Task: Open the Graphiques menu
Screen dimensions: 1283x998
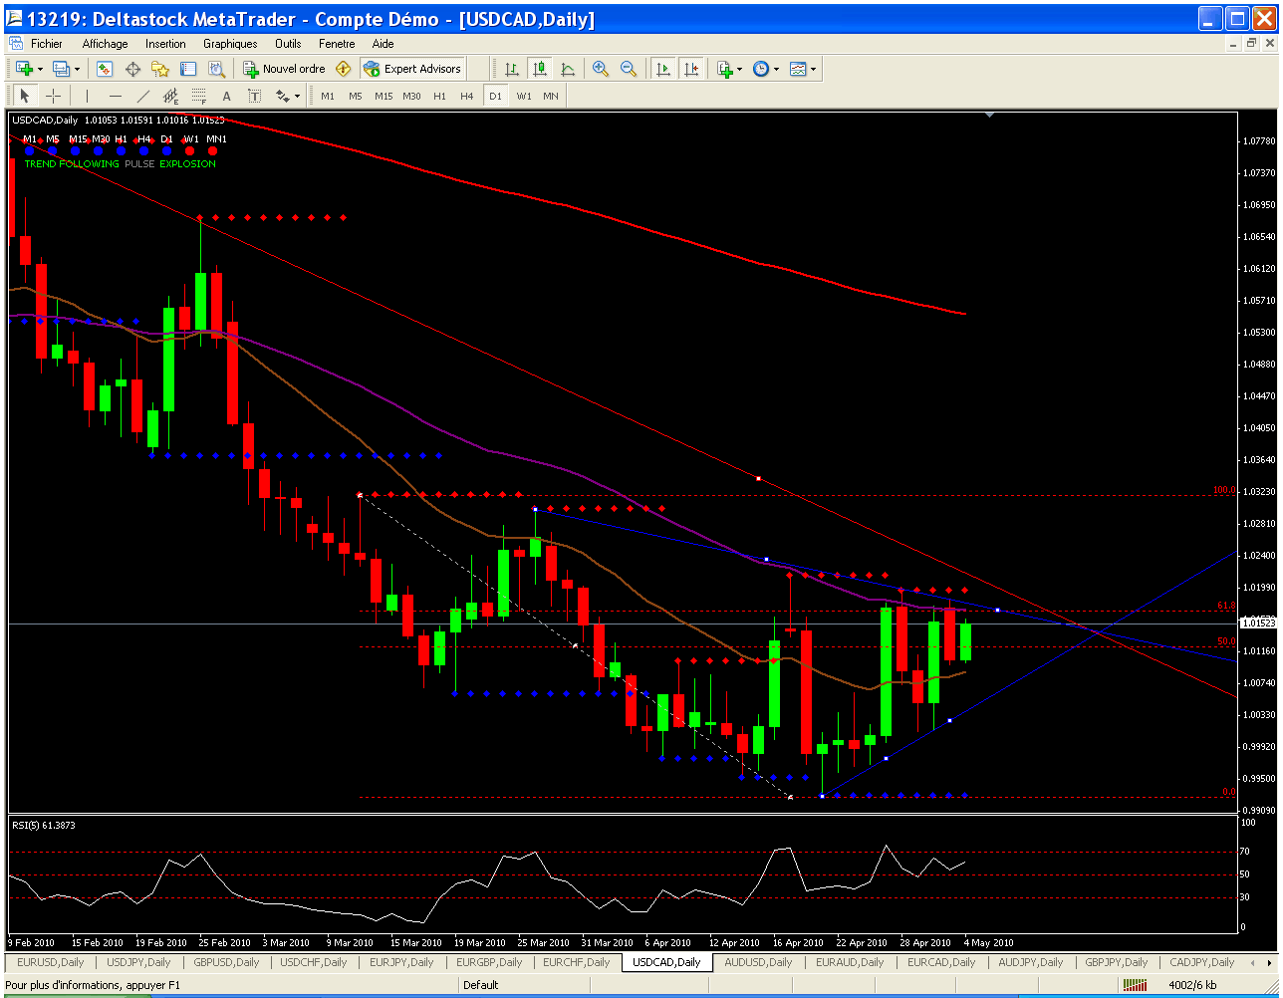Action: coord(230,44)
